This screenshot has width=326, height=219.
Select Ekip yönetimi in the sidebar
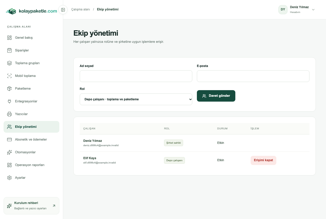click(31, 127)
